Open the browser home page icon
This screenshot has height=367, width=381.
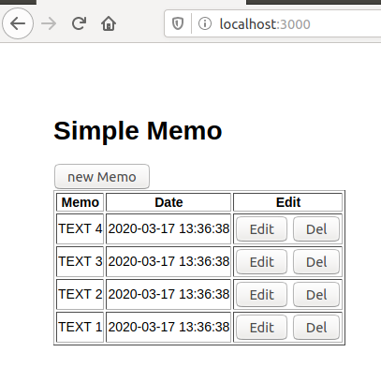[x=109, y=23]
